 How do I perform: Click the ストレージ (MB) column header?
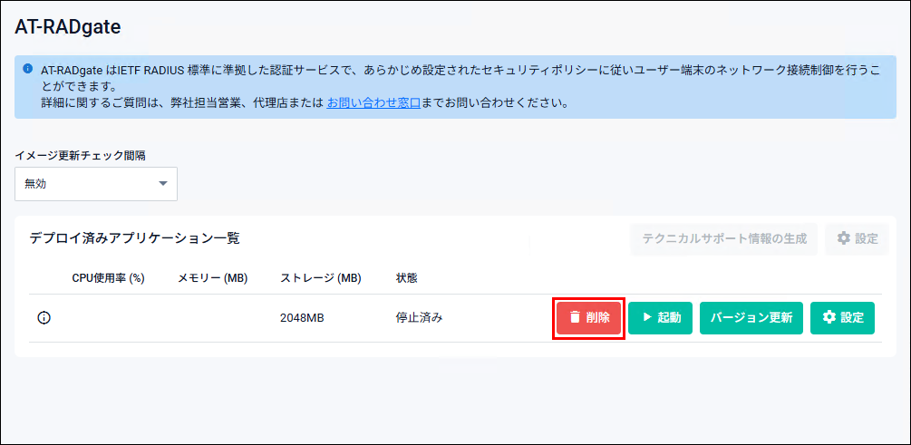click(321, 278)
